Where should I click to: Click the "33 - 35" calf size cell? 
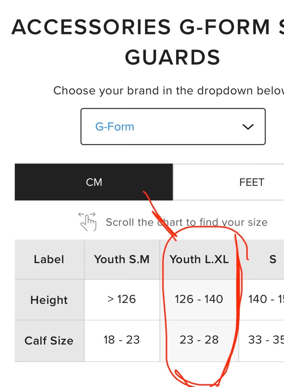(265, 340)
